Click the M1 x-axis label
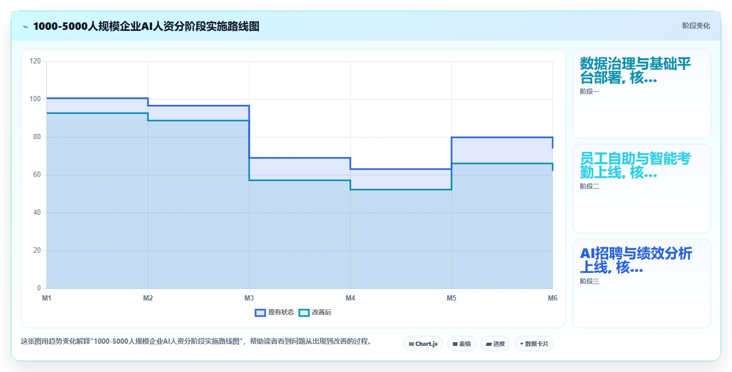This screenshot has width=732, height=372. tap(47, 298)
